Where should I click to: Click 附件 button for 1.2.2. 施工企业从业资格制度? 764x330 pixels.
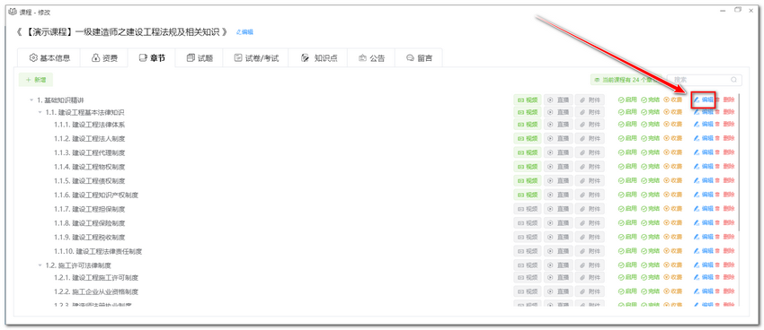click(x=590, y=291)
